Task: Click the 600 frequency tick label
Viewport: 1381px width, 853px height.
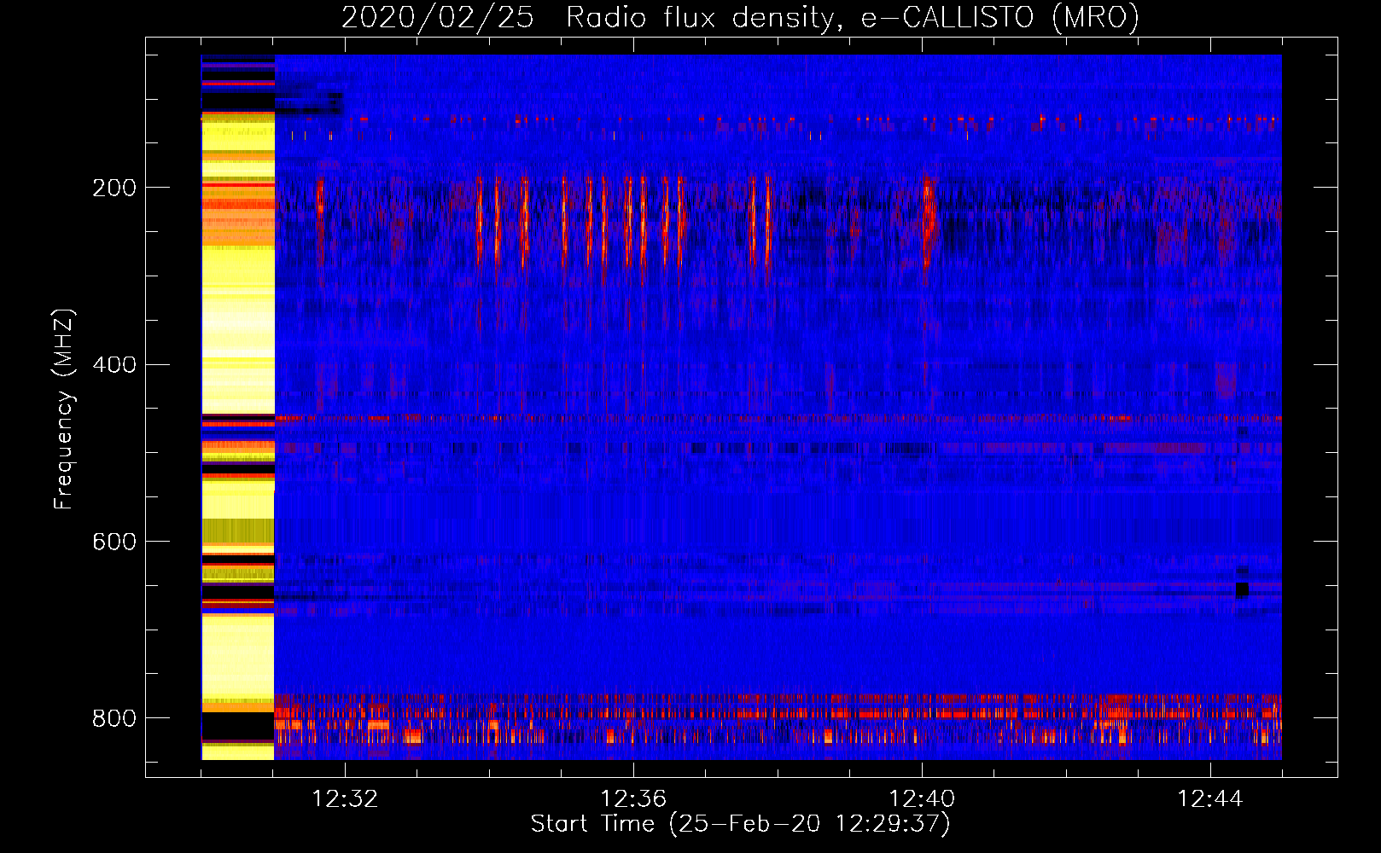Action: click(114, 543)
